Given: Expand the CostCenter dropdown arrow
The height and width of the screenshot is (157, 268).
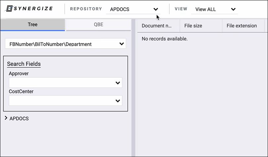Looking at the screenshot, I should [x=118, y=101].
